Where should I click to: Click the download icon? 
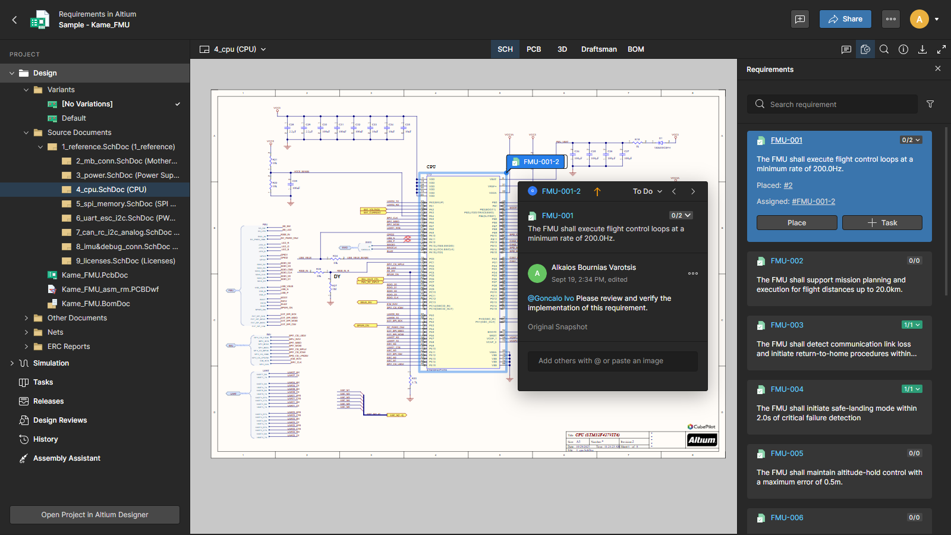922,49
